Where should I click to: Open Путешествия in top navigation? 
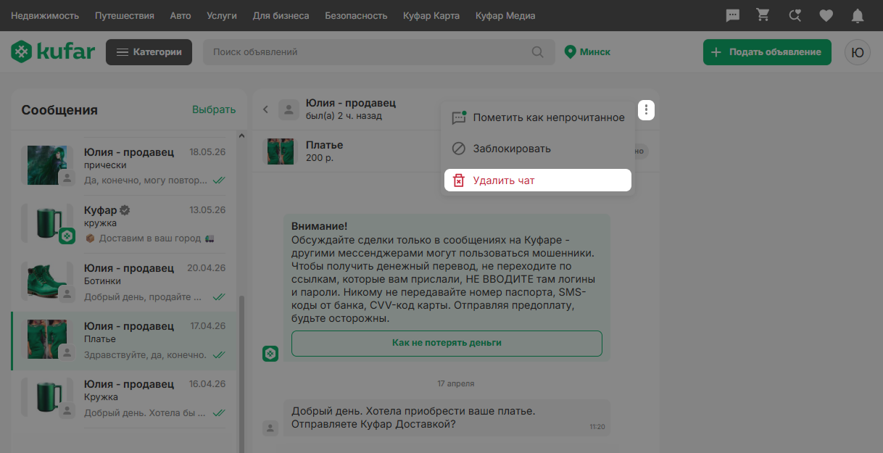click(x=125, y=15)
